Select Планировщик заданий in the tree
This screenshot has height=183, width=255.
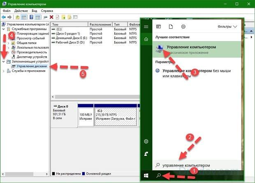(x=32, y=34)
